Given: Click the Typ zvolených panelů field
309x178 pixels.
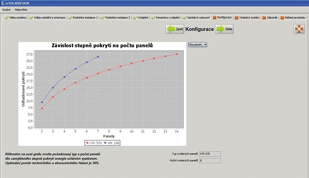Looking at the screenshot, I should pos(210,154).
